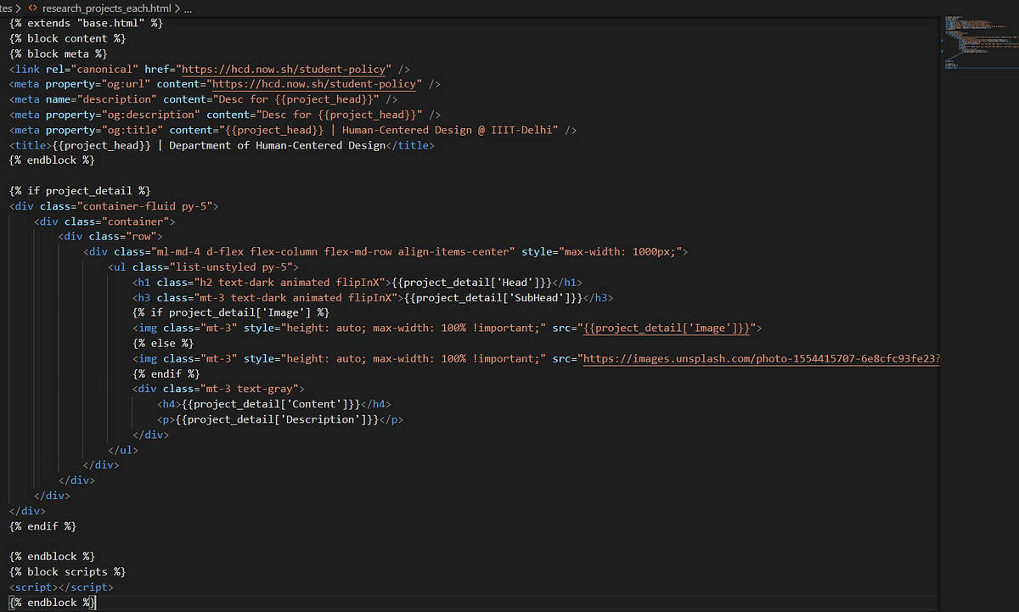Click the HTML file icon in the breadcrumb
This screenshot has width=1019, height=612.
(33, 8)
